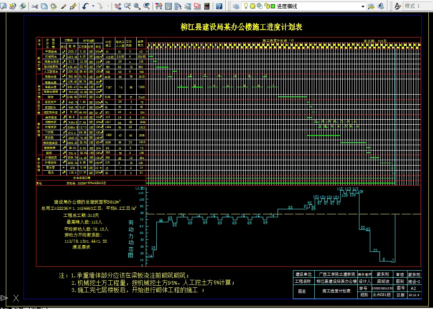Viewport: 433px width, 309px height.
Task: Select title block cell 工程名称
Action: point(304,281)
